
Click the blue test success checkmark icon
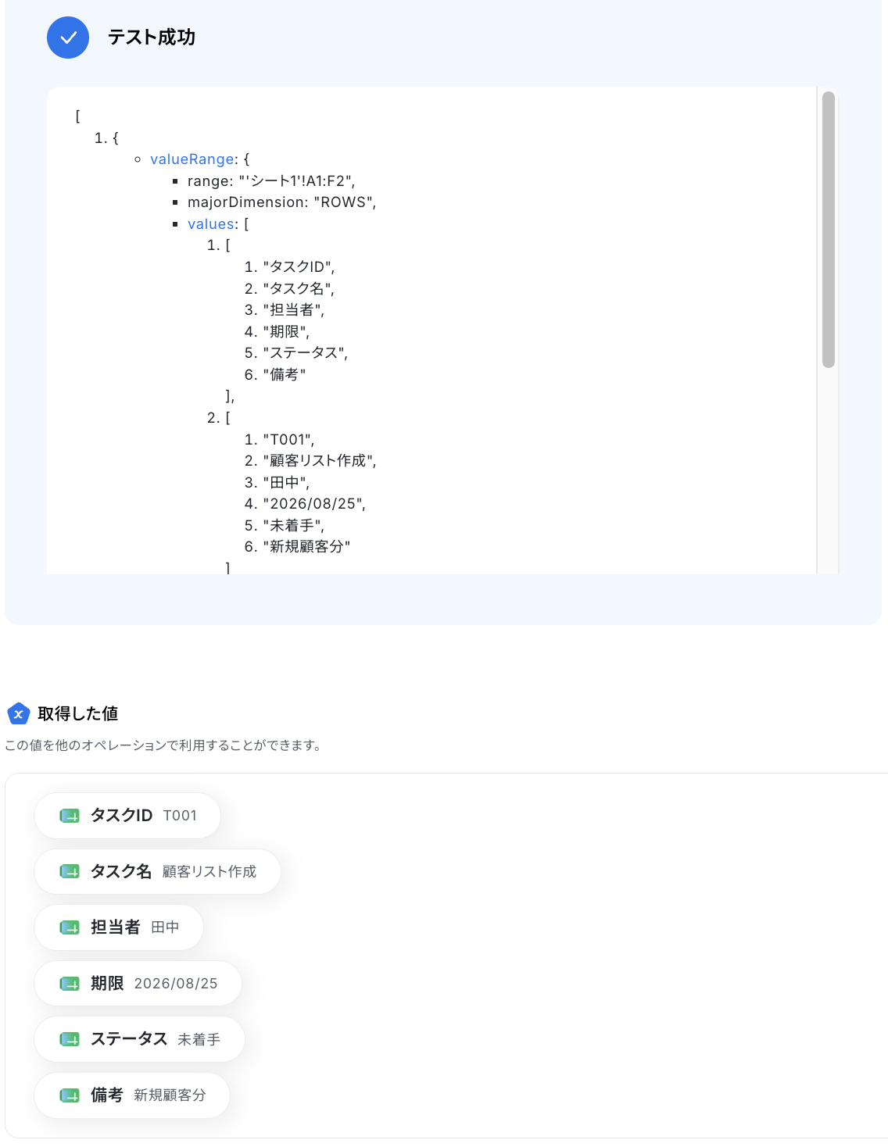tap(68, 38)
